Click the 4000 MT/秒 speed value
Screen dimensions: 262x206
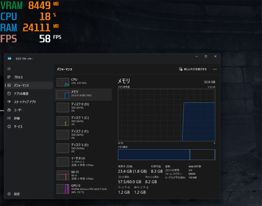point(195,166)
